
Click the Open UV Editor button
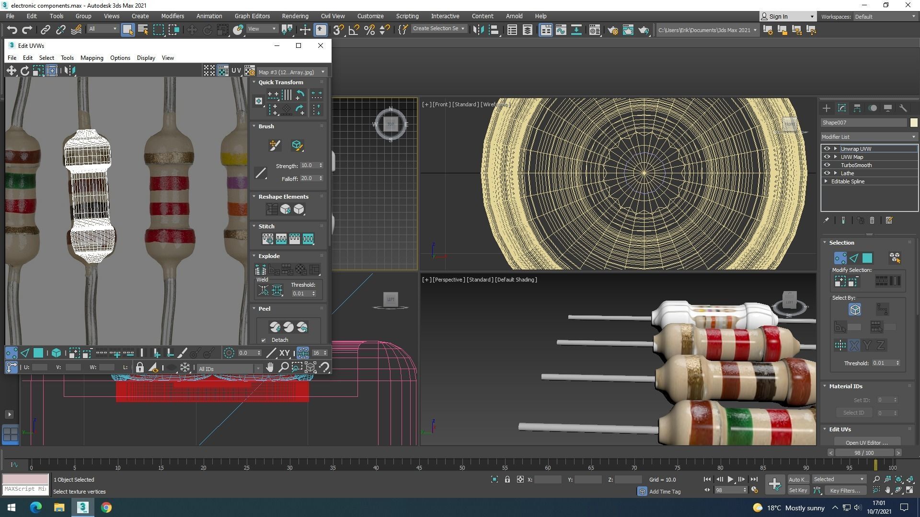pyautogui.click(x=866, y=442)
